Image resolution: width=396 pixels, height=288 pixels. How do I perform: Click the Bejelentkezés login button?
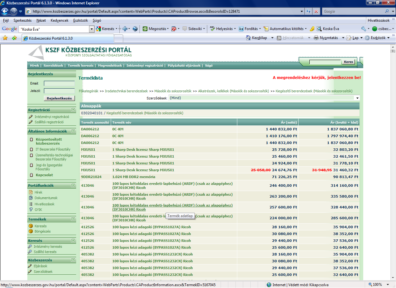[x=59, y=98]
